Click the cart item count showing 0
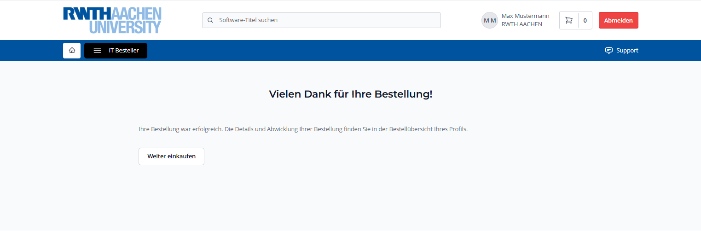701x231 pixels. [x=585, y=20]
